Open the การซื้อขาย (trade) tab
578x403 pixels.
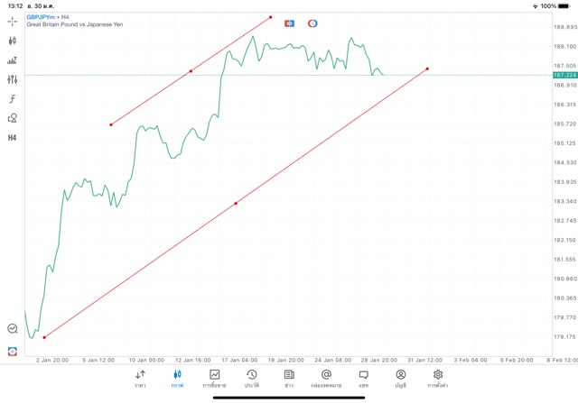[x=214, y=379]
